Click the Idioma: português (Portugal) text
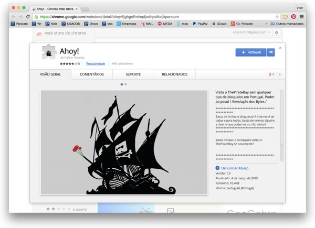 [235, 188]
